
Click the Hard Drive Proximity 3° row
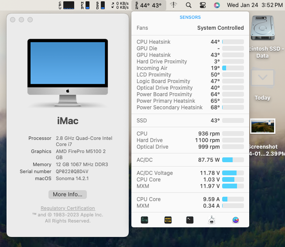(190, 62)
